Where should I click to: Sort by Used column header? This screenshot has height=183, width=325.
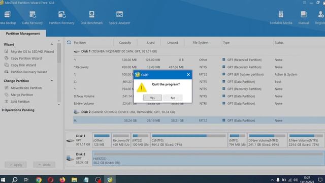pyautogui.click(x=151, y=43)
